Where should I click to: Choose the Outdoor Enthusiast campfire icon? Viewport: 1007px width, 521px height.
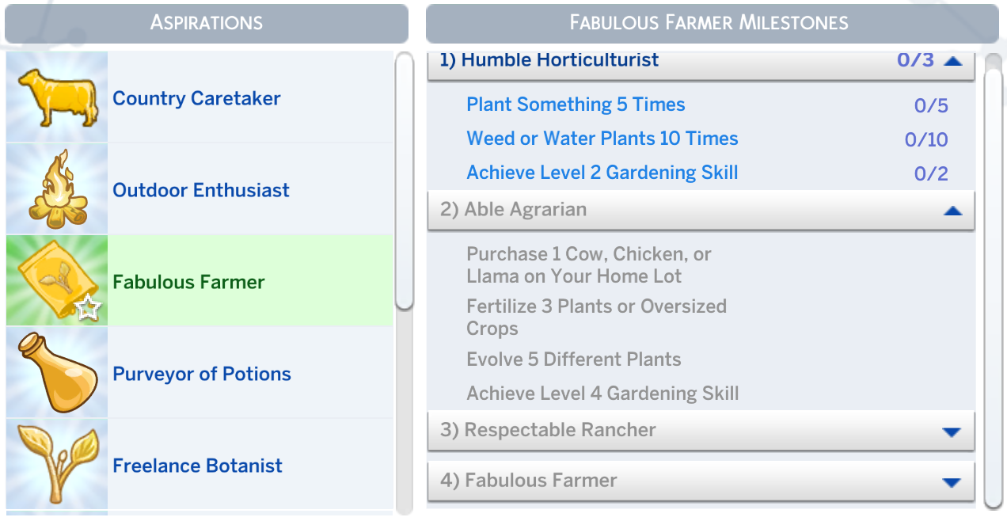click(x=58, y=190)
